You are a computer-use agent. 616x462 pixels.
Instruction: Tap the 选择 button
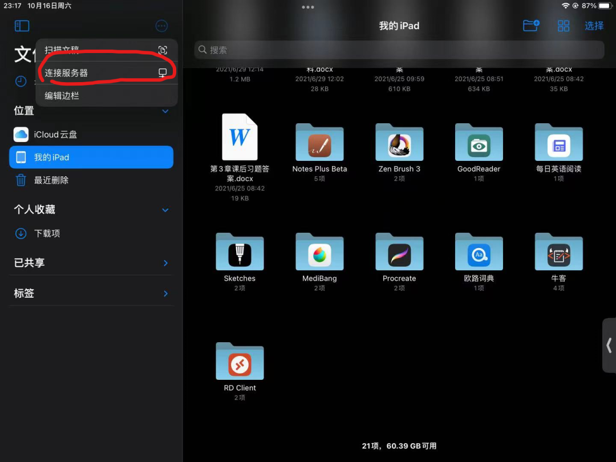tap(594, 26)
